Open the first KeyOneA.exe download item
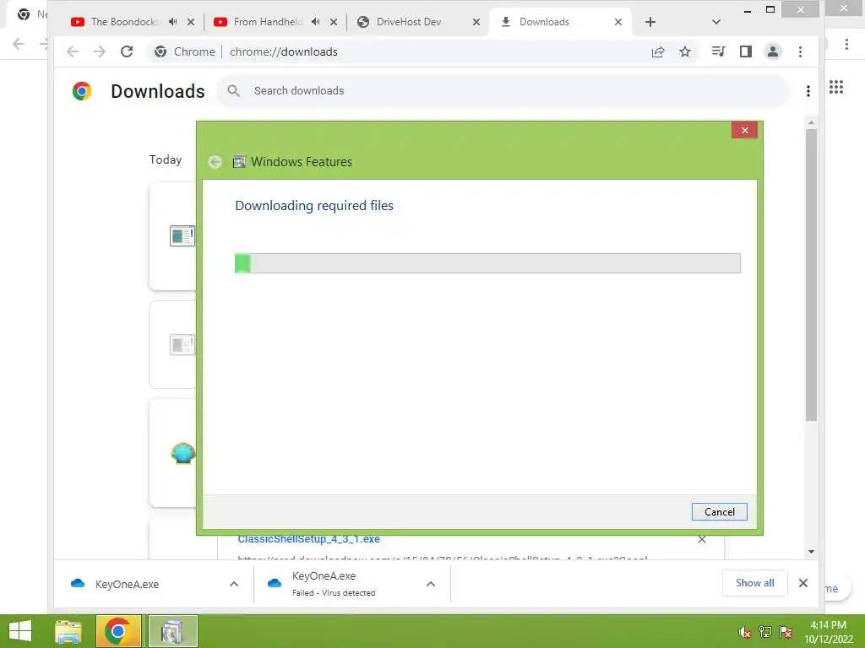This screenshot has width=865, height=648. (127, 584)
